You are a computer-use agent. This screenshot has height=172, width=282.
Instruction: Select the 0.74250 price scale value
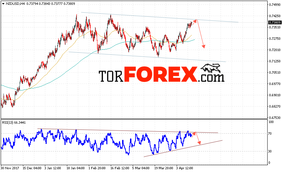(x=275, y=16)
